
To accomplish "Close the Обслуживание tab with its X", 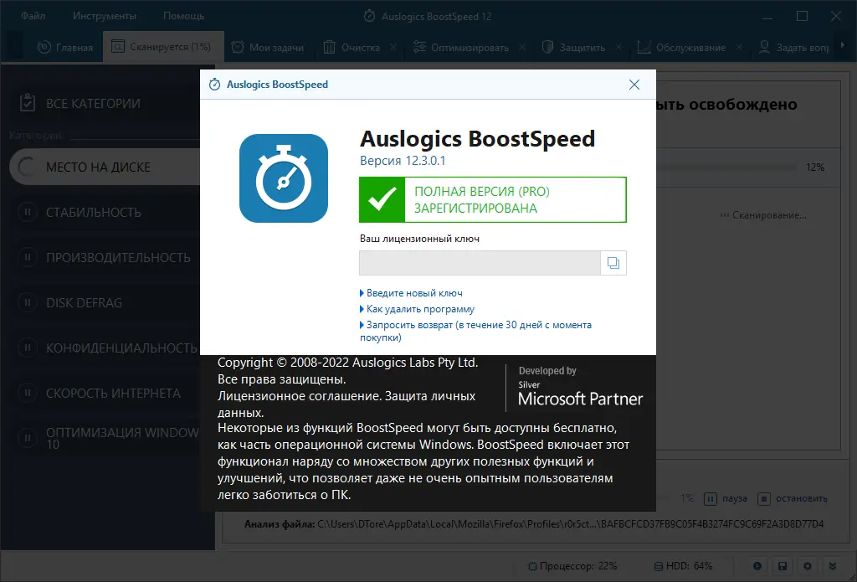I will (x=740, y=47).
